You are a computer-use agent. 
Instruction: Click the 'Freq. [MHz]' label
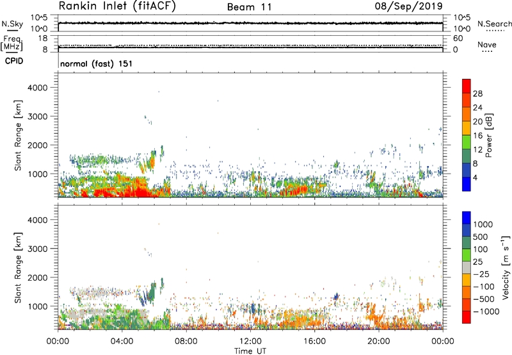click(12, 43)
